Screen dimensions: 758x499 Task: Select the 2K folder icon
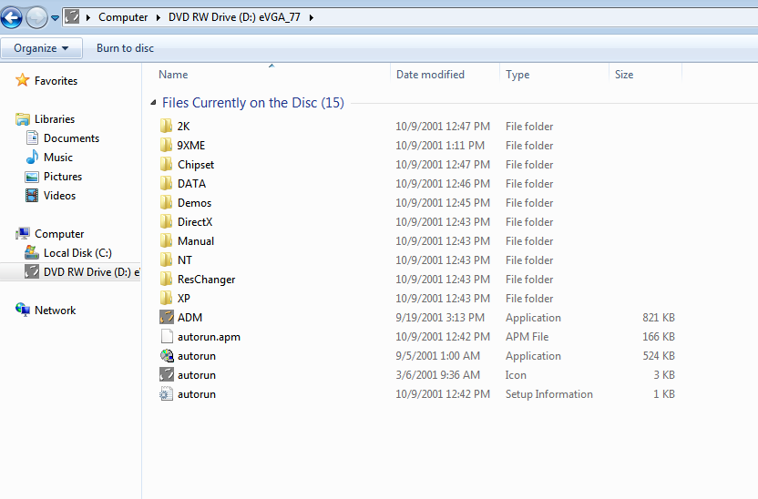(166, 126)
